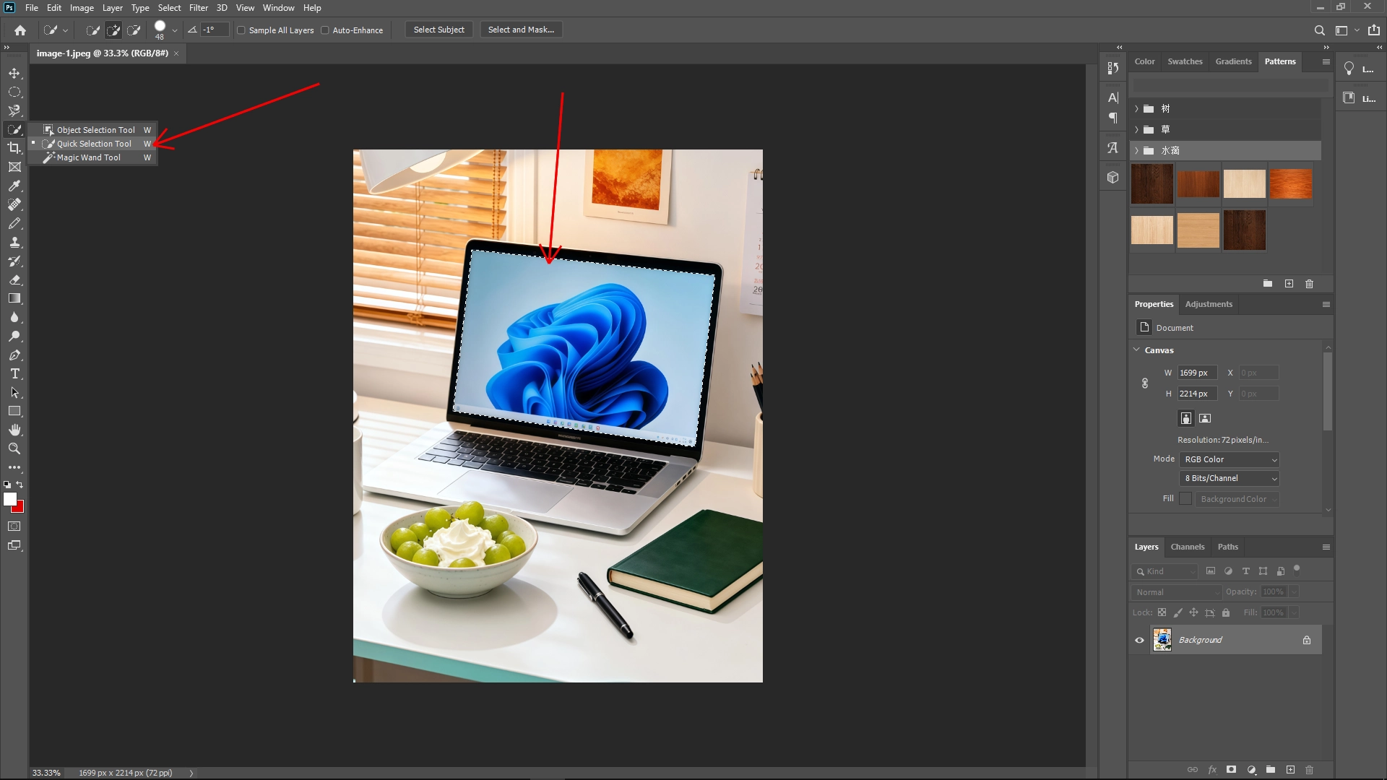
Task: Open the Opacity dropdown arrow
Action: coord(1293,591)
